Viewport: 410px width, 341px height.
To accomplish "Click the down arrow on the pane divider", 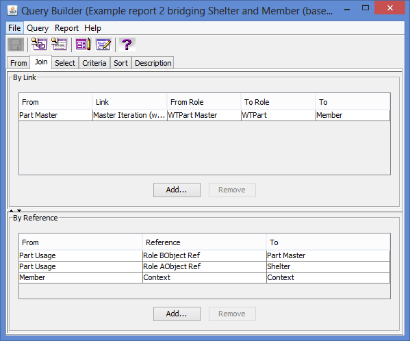I will (19, 210).
